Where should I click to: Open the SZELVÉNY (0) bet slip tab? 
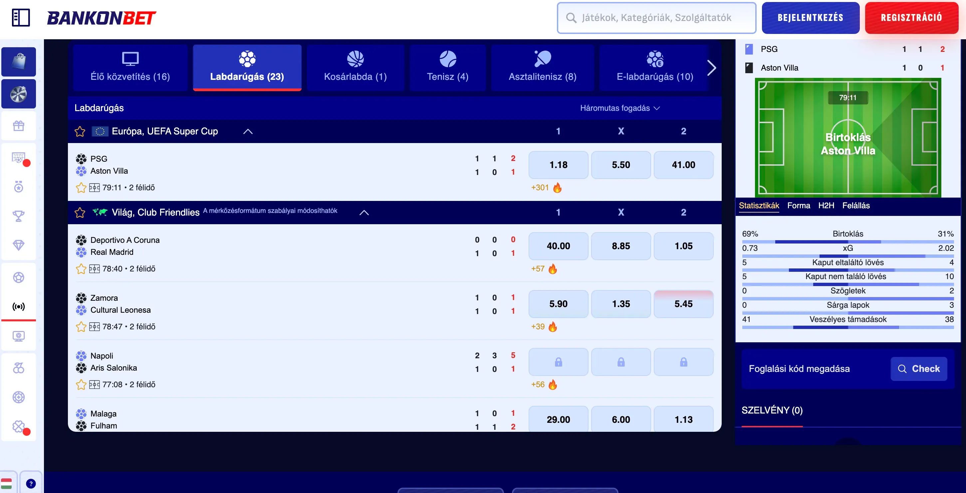(772, 411)
